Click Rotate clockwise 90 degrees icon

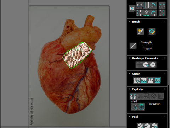tap(153, 13)
